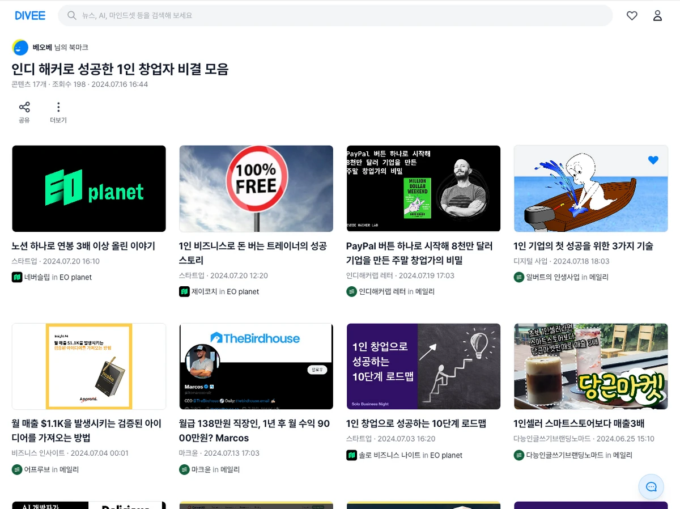The height and width of the screenshot is (509, 680).
Task: Click category 디지털 사업 · 2024.07.18 18:03
Action: click(562, 261)
